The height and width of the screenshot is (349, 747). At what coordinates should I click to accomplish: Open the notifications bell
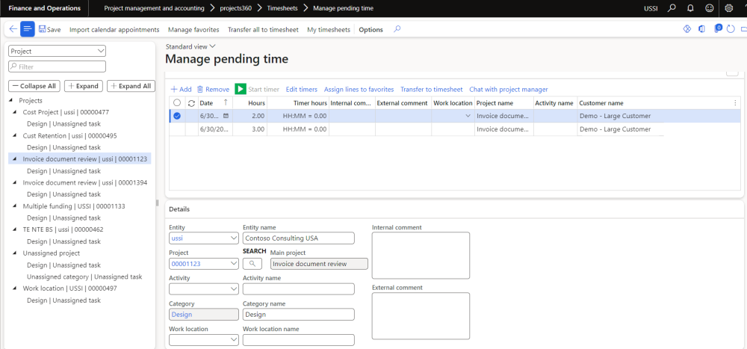pyautogui.click(x=690, y=8)
